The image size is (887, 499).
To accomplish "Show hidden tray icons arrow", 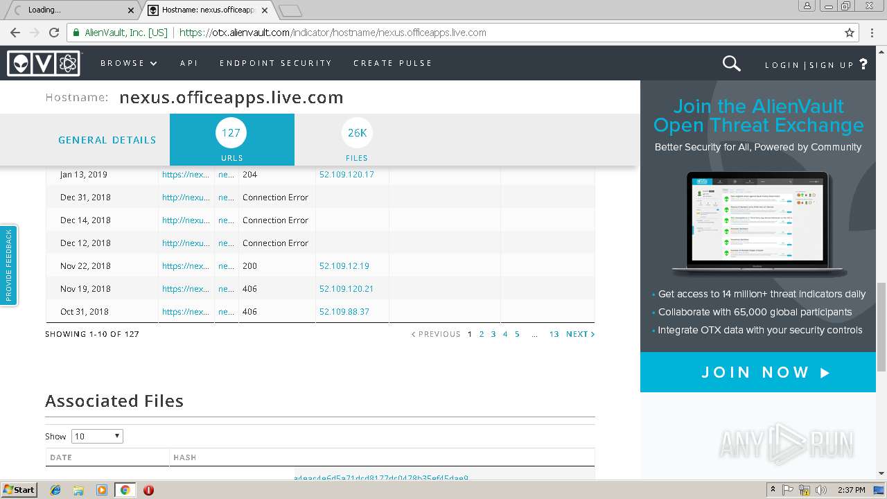I will 773,490.
